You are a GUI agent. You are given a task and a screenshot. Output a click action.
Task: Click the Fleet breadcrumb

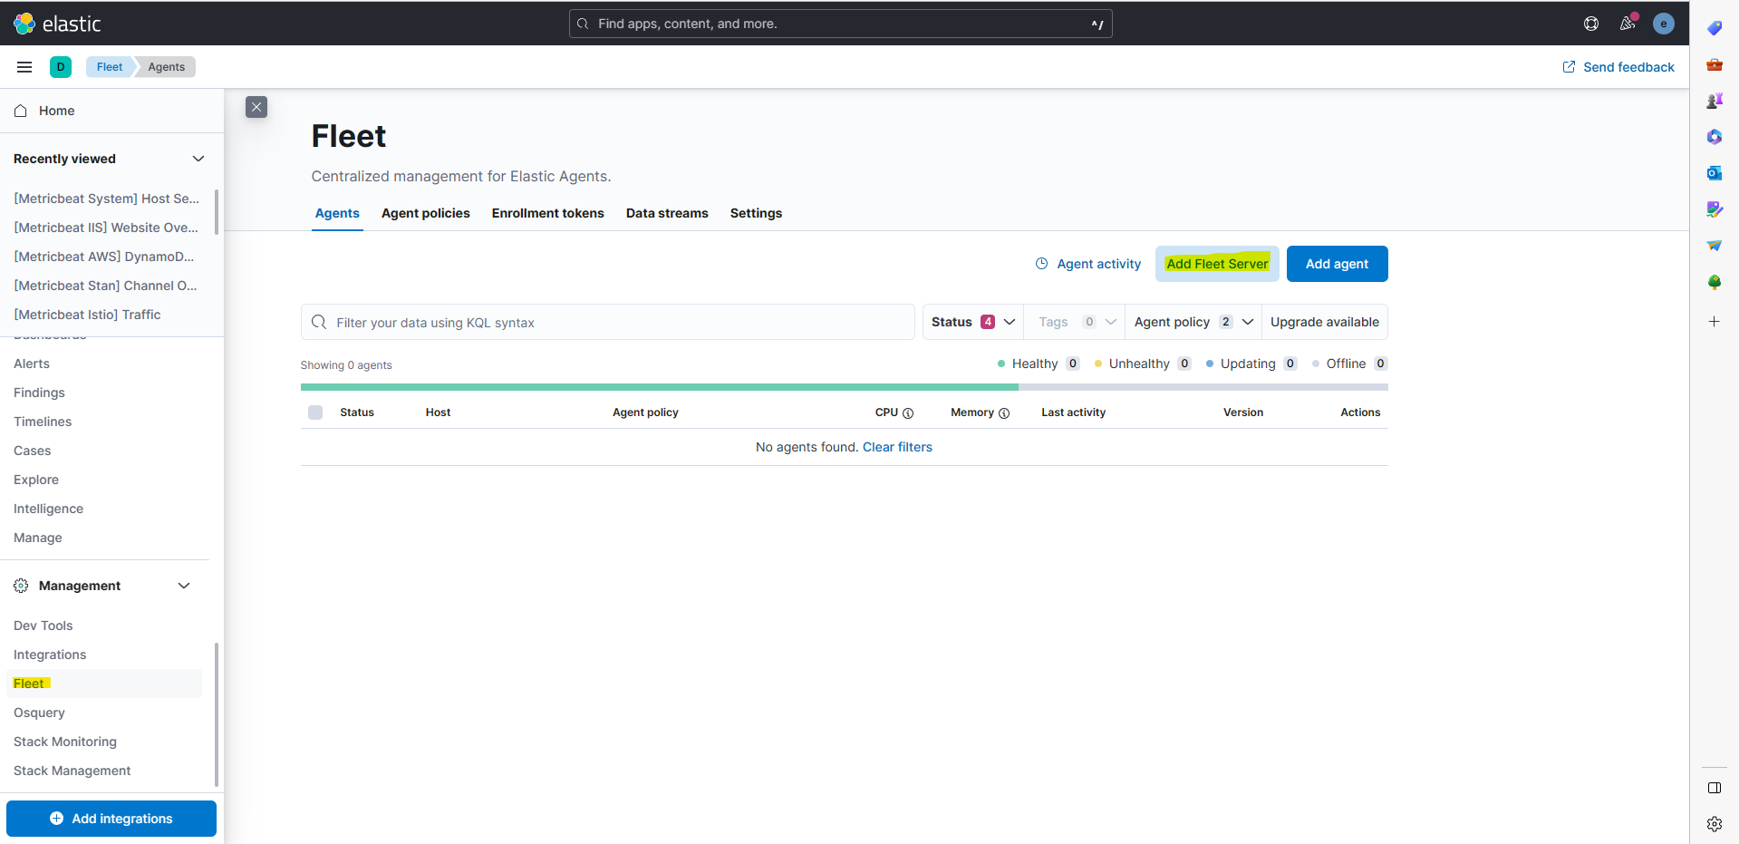(110, 67)
